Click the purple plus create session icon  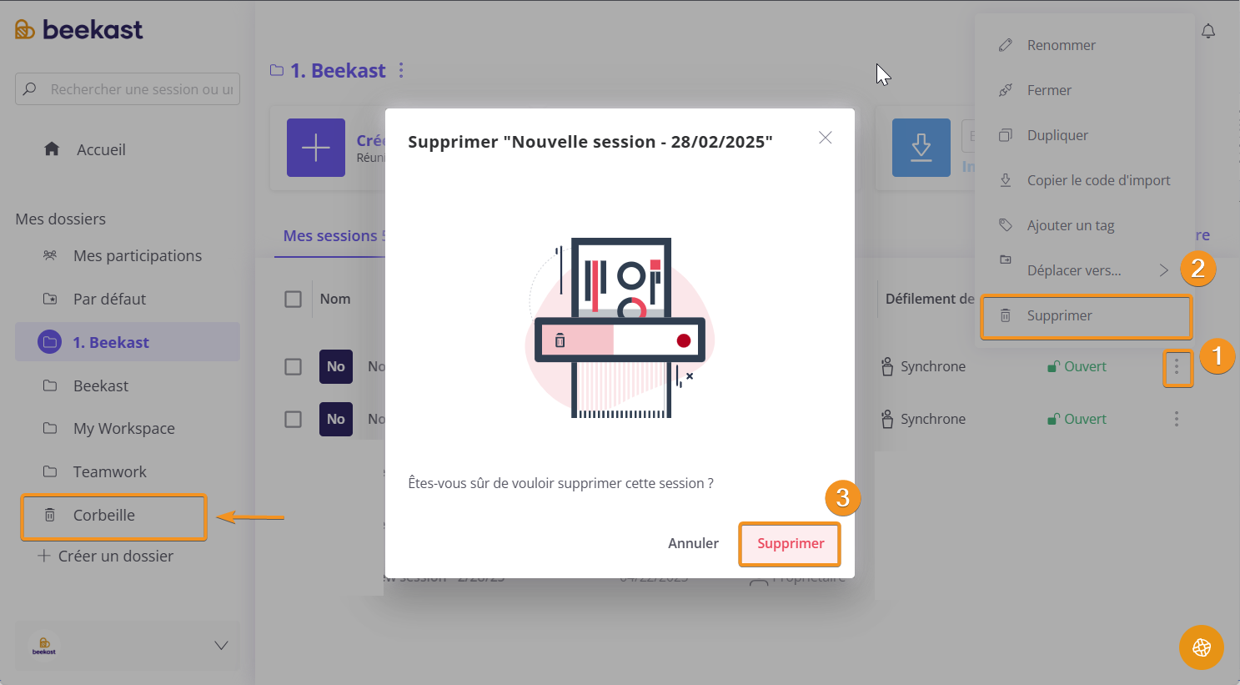316,148
